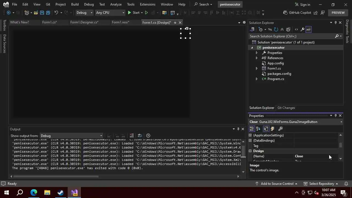Expand the Properties node in Solution Explorer

coord(257,53)
